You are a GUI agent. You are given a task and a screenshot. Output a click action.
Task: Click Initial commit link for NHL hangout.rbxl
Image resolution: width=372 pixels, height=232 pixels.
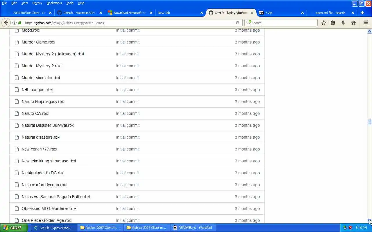coord(128,90)
